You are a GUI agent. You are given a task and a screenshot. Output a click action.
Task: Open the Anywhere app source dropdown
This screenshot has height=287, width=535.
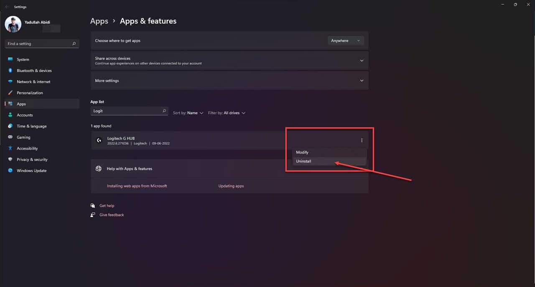pyautogui.click(x=346, y=40)
